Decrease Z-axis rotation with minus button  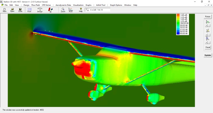tap(209, 42)
